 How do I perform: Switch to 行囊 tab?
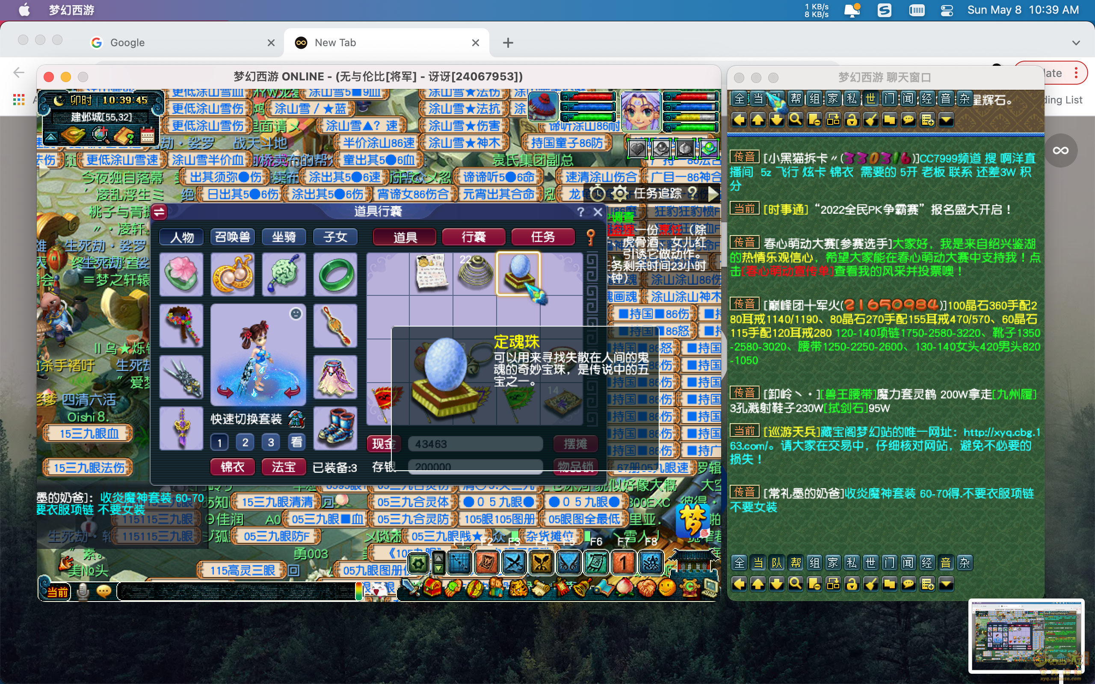pos(474,237)
